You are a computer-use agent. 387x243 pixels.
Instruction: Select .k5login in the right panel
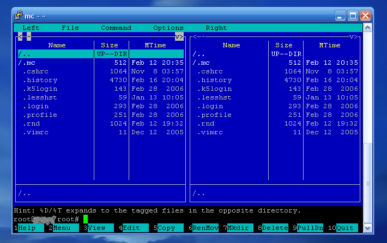pos(275,89)
